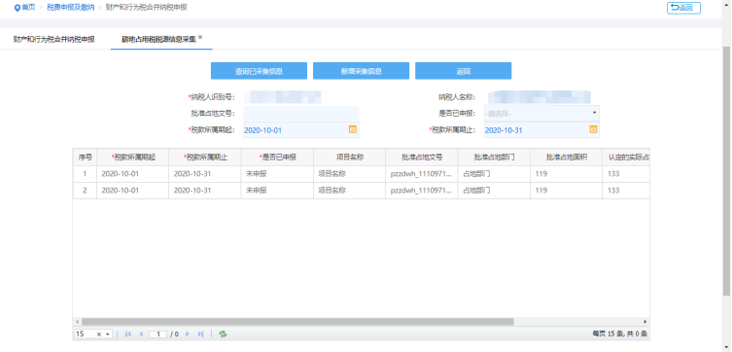Open the page size 15 dropdown
Screen dimensions: 732x352
[108, 334]
